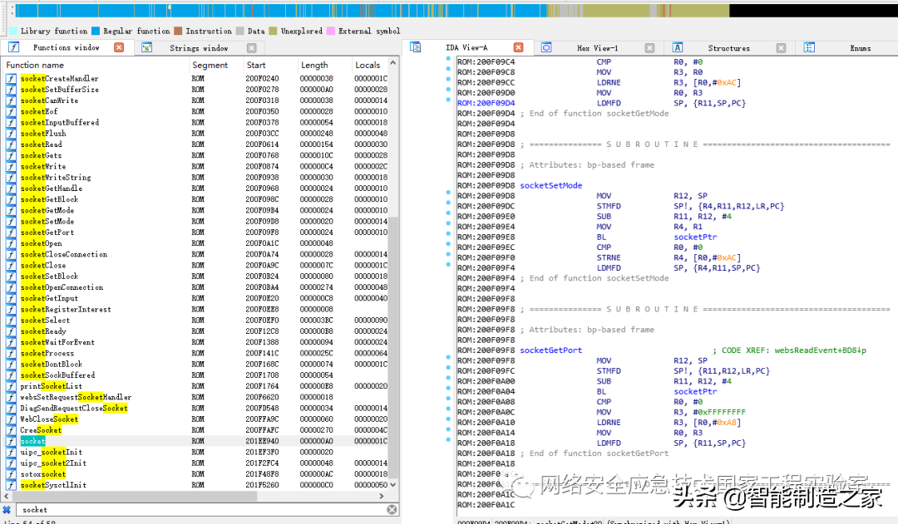Close the quick filter with blue X
The height and width of the screenshot is (524, 898).
coord(7,509)
